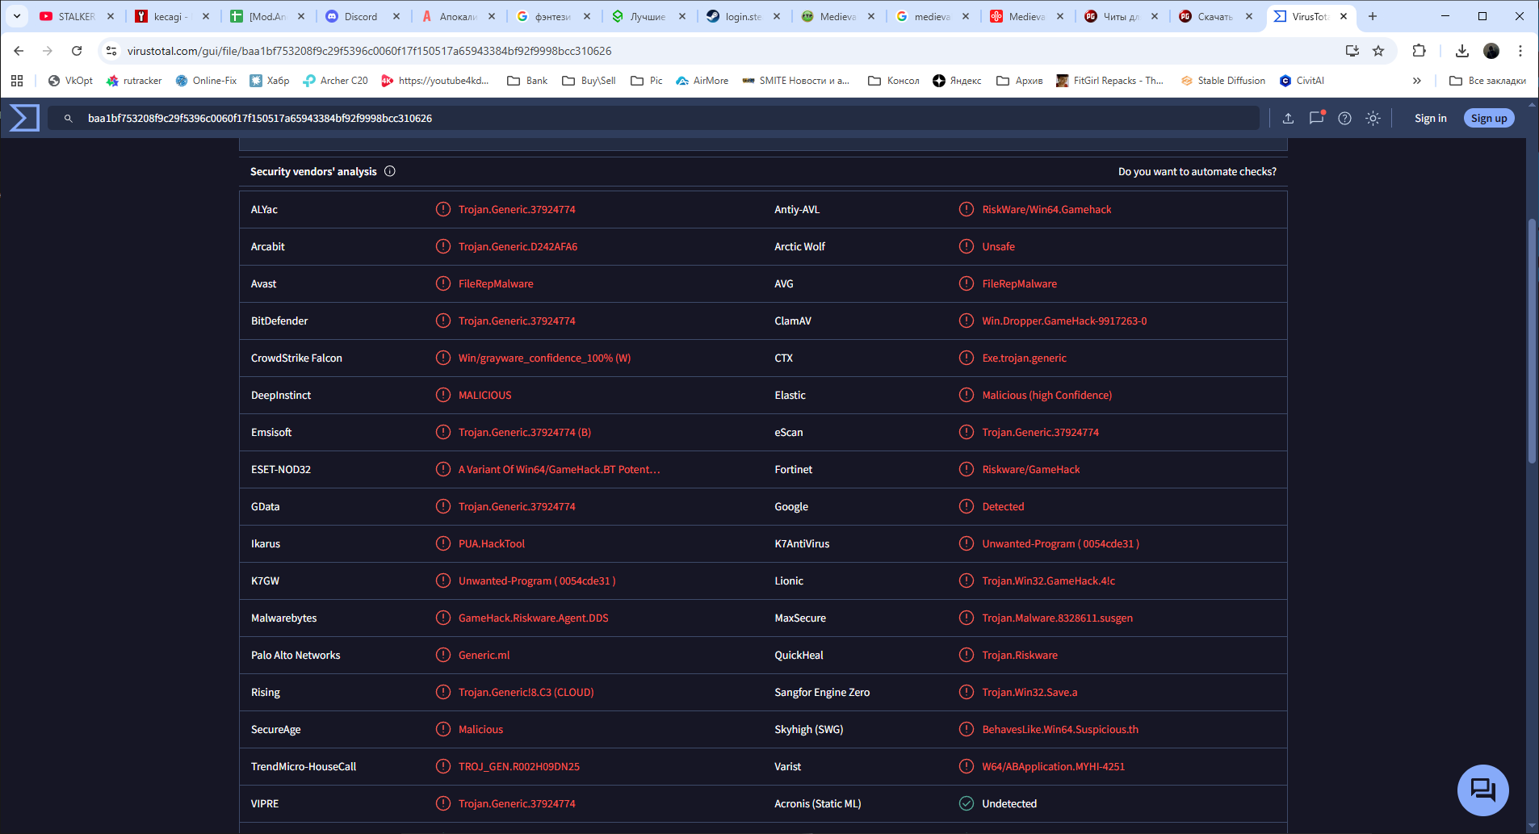Screen dimensions: 1539x834
Task: Open the Архив bookmarks folder
Action: pyautogui.click(x=1020, y=81)
